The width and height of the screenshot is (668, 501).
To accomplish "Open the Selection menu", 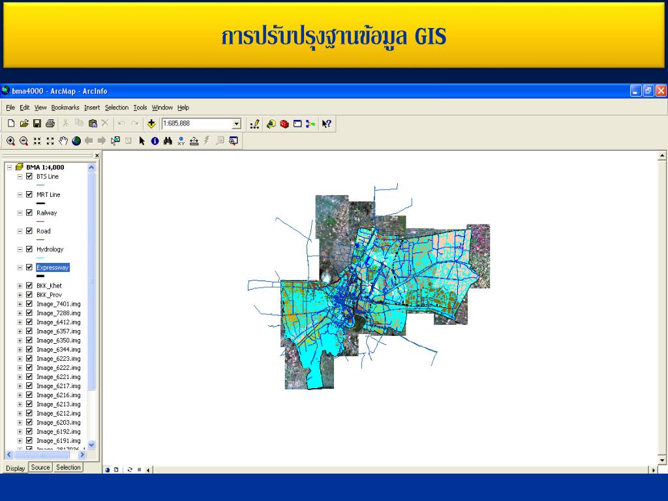I will [x=116, y=108].
